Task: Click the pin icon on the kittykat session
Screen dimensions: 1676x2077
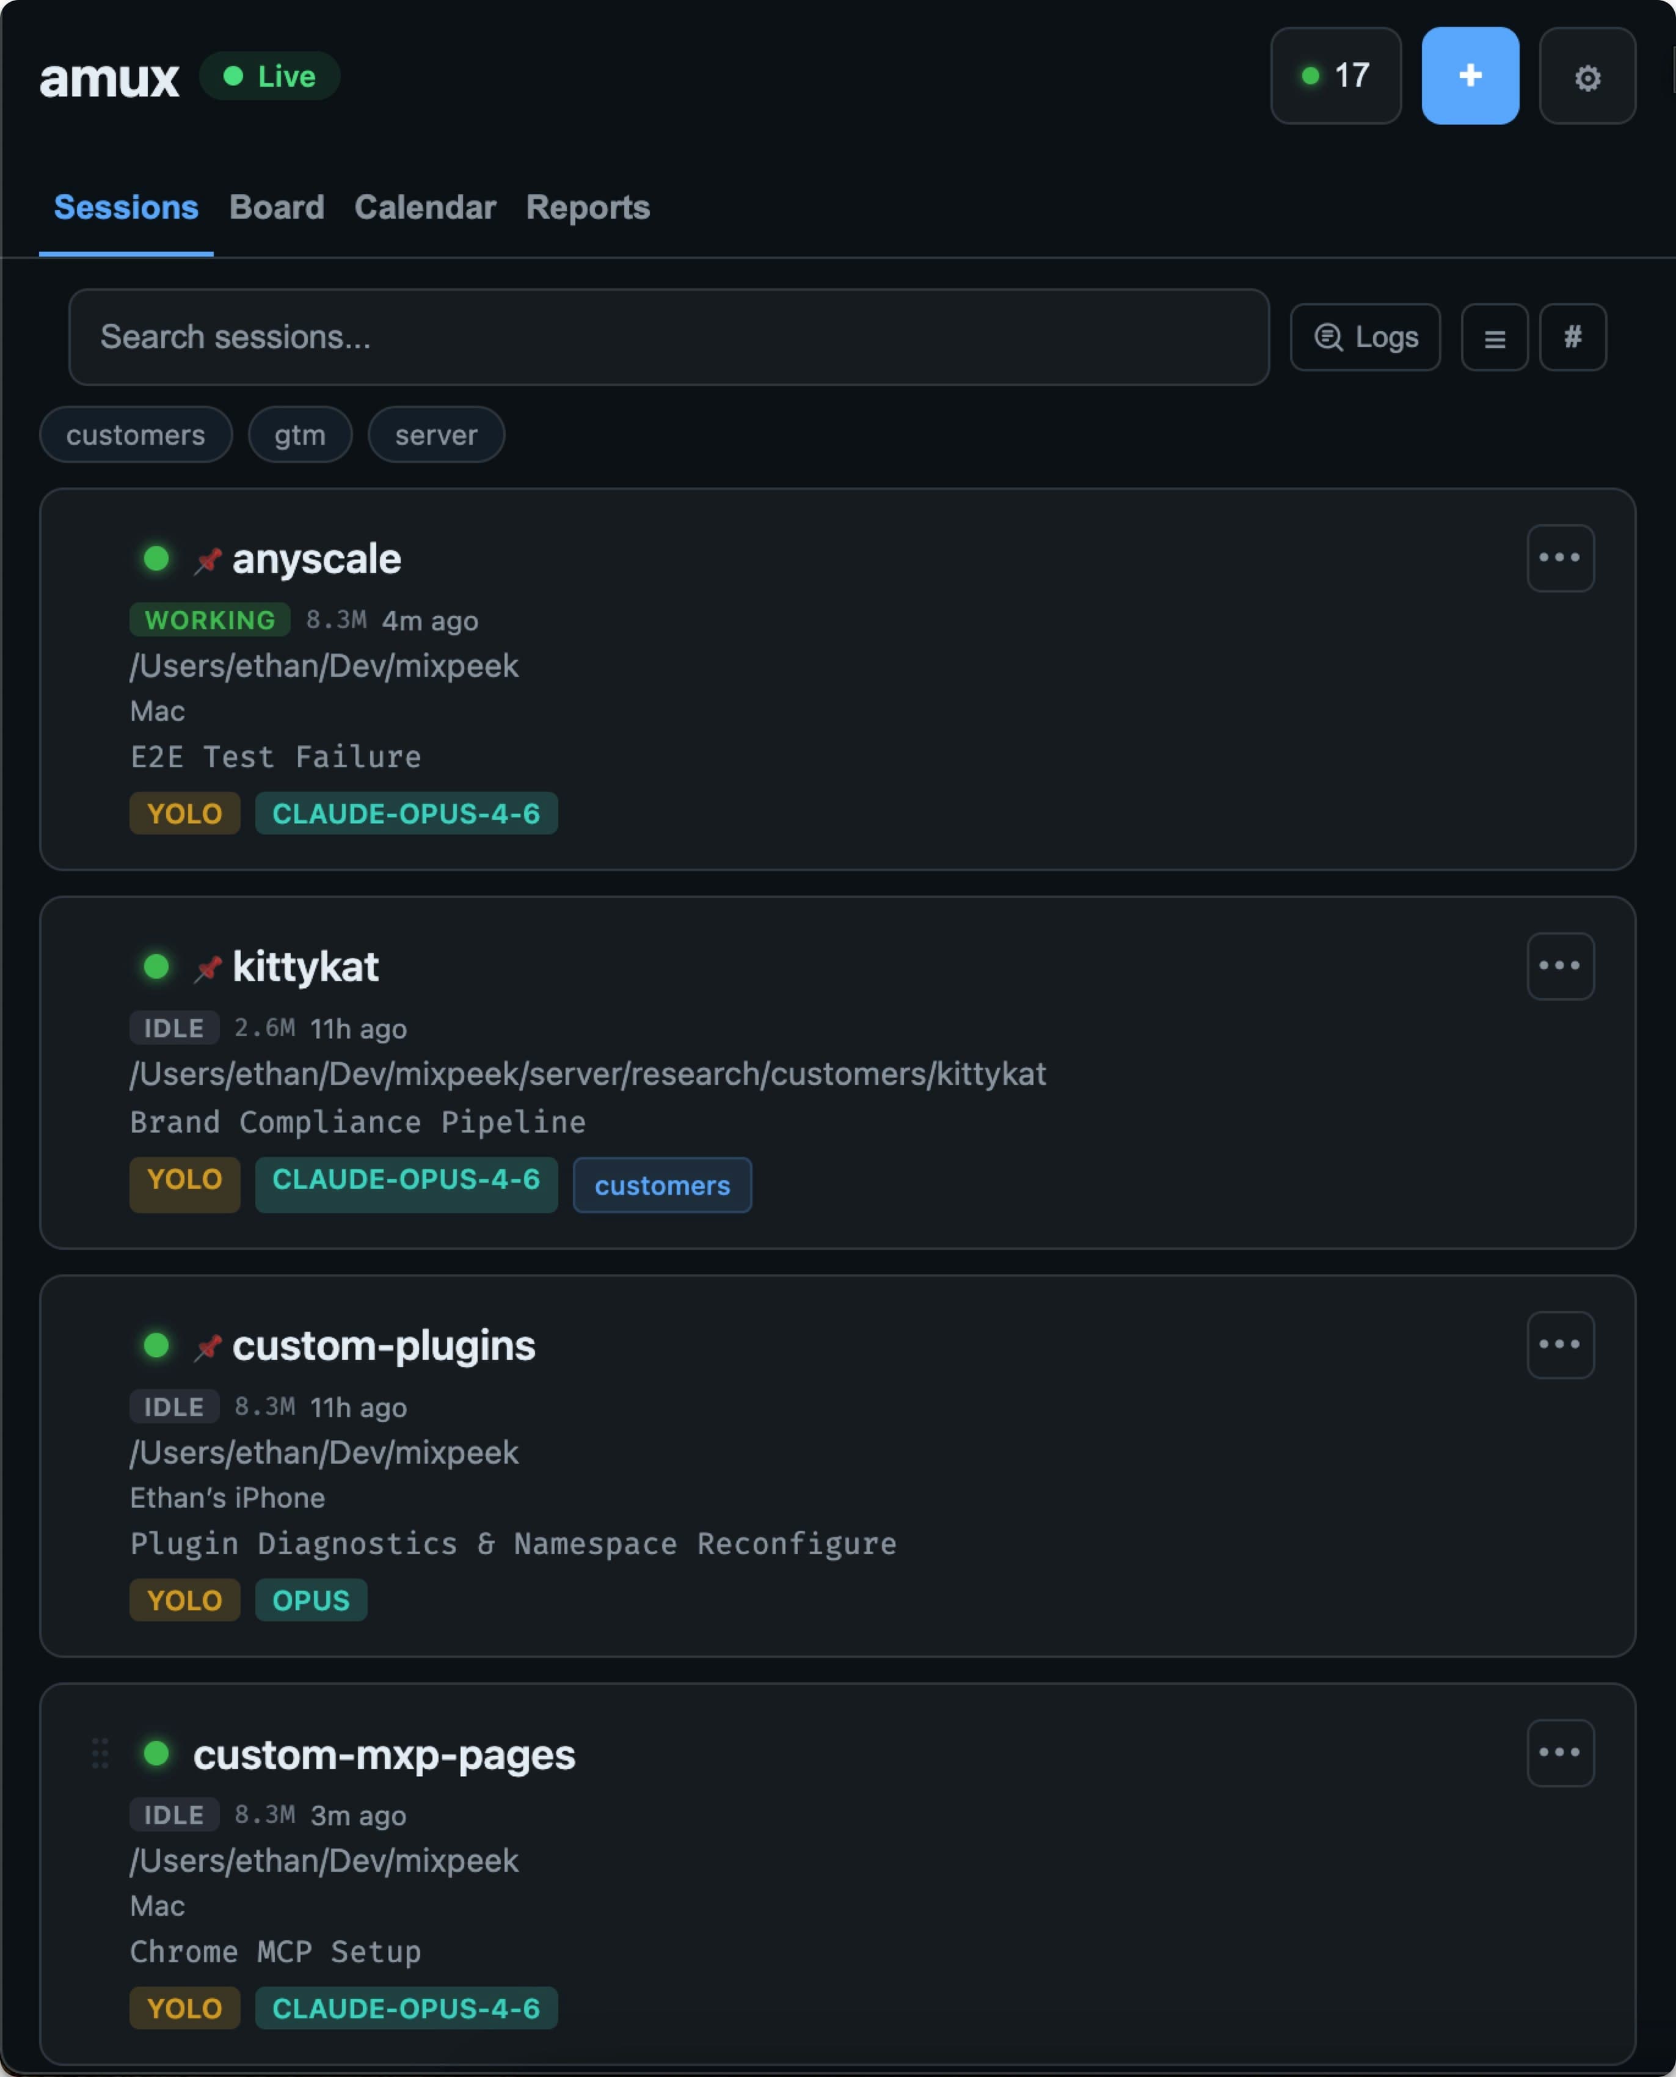Action: [206, 966]
